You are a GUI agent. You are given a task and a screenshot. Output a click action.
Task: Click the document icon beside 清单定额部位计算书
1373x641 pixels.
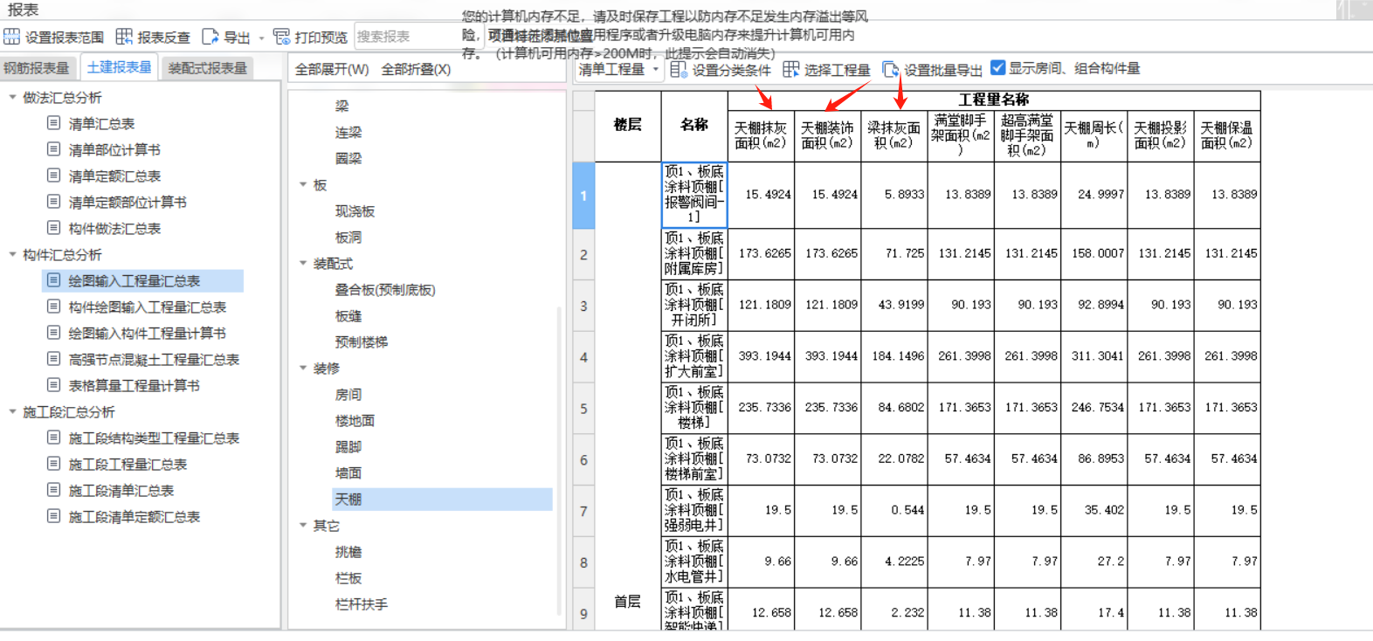click(54, 202)
